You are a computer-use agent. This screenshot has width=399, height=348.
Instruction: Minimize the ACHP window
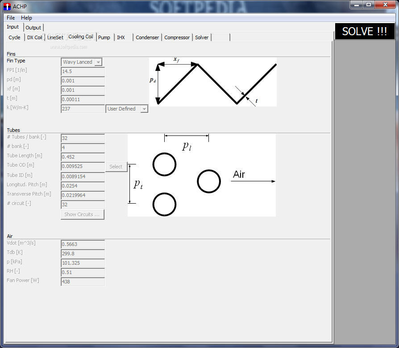point(357,5)
